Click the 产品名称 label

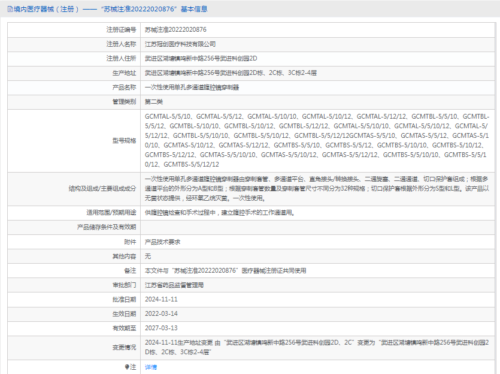coord(124,87)
